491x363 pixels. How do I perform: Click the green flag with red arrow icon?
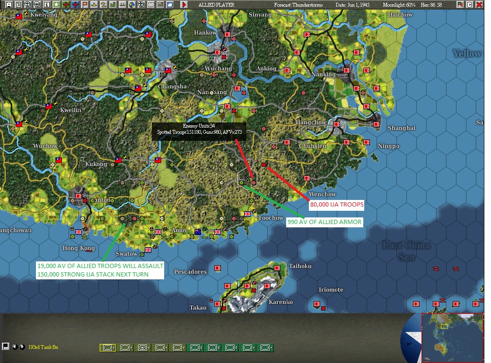(460, 4)
